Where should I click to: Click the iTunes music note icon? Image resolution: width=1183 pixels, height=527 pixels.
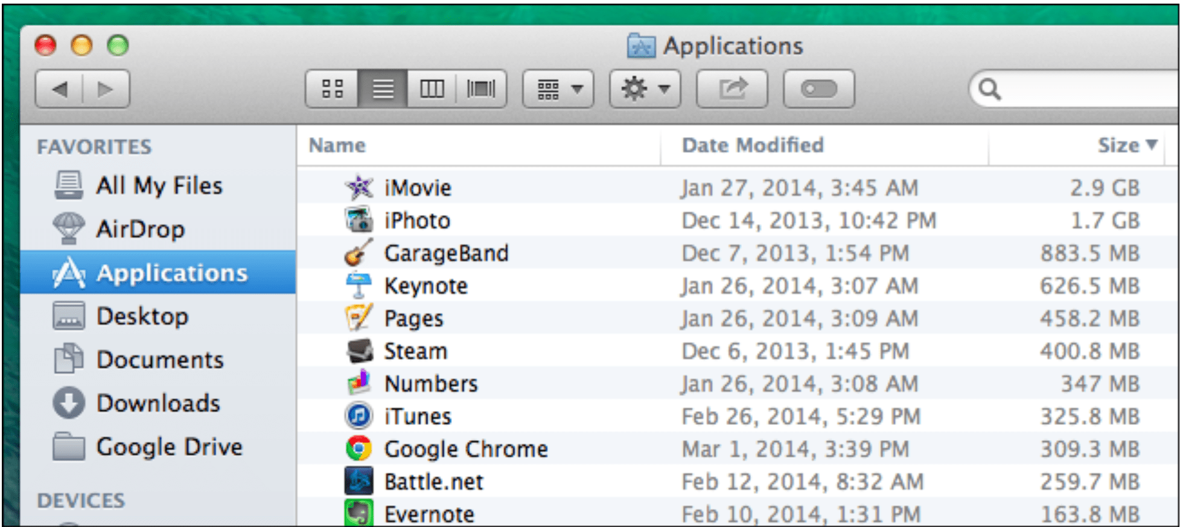(x=359, y=415)
